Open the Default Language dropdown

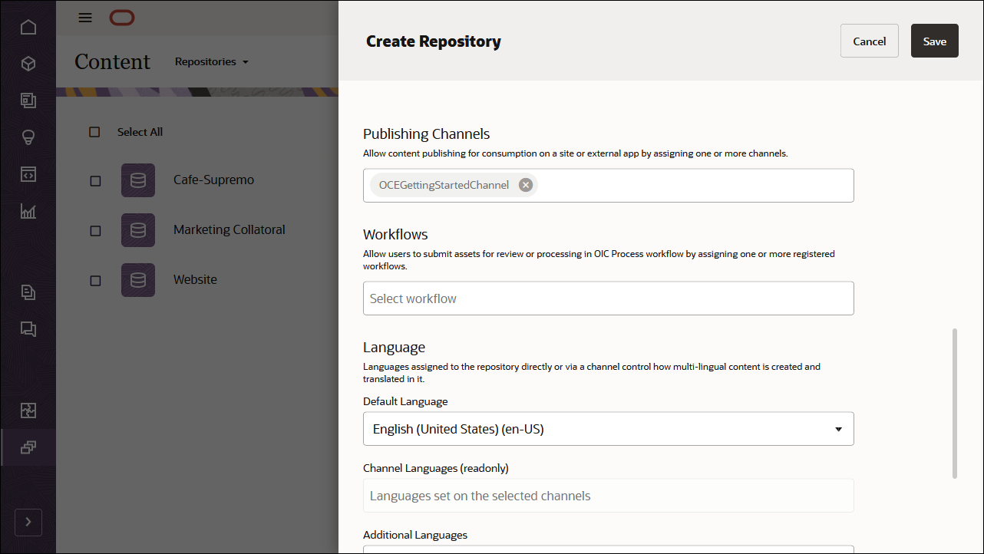837,428
